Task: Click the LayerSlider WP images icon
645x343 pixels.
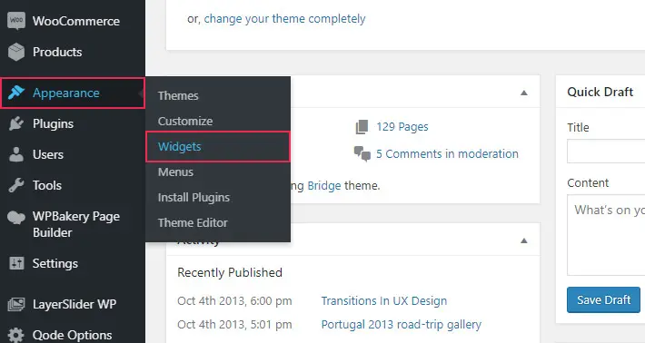Action: click(x=16, y=304)
